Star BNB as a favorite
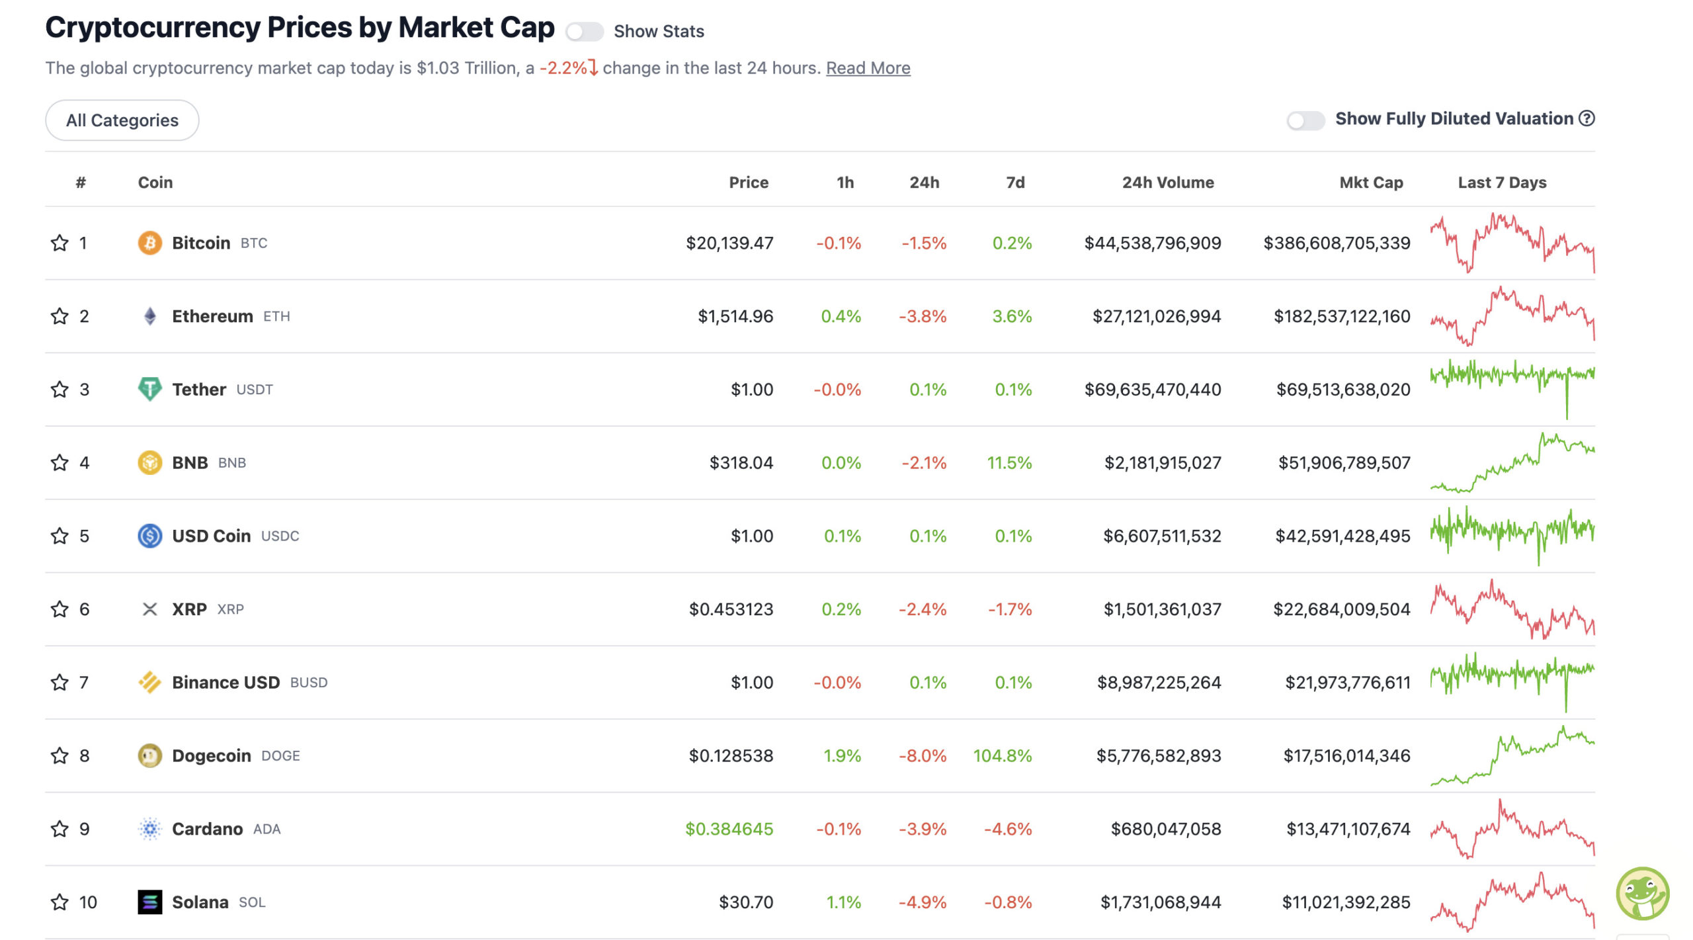The height and width of the screenshot is (940, 1693). pyautogui.click(x=60, y=462)
